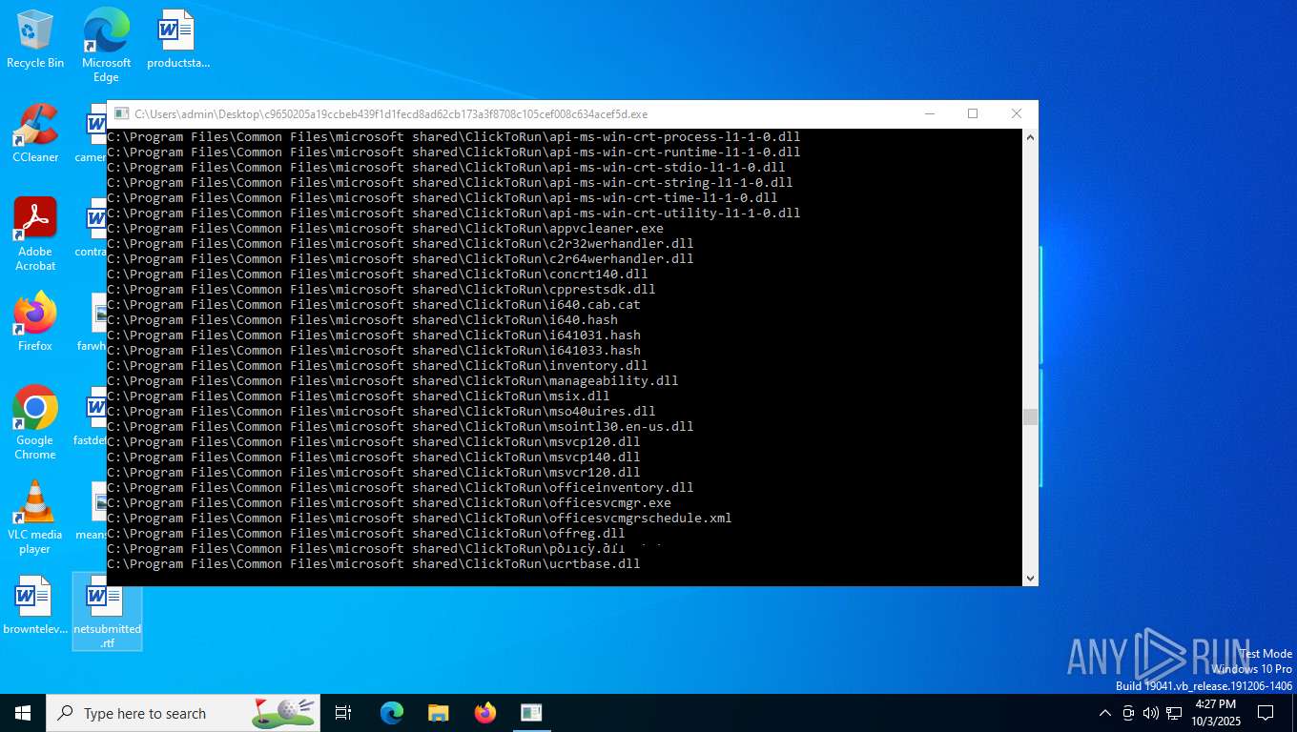This screenshot has height=732, width=1297.
Task: Show hidden system tray icons
Action: point(1104,713)
